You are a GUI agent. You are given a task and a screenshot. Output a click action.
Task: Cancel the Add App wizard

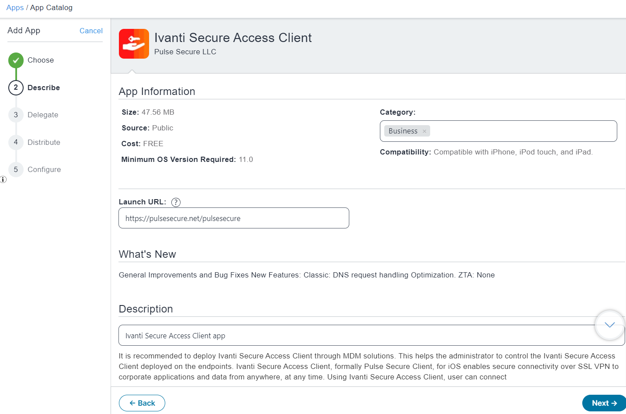point(91,31)
